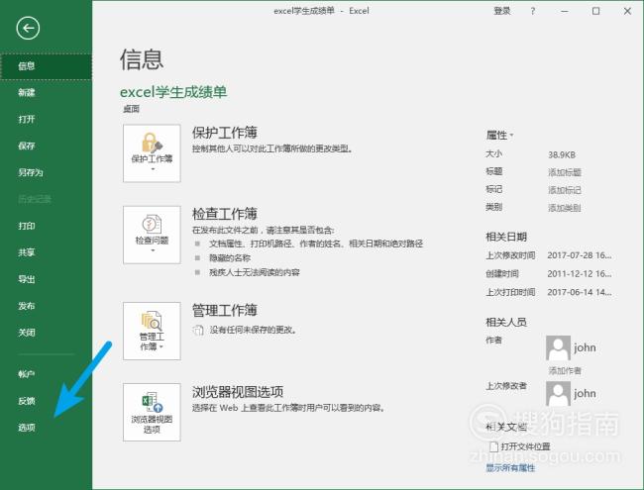The height and width of the screenshot is (490, 644).
Task: Click 添加标记 field
Action: pos(565,190)
